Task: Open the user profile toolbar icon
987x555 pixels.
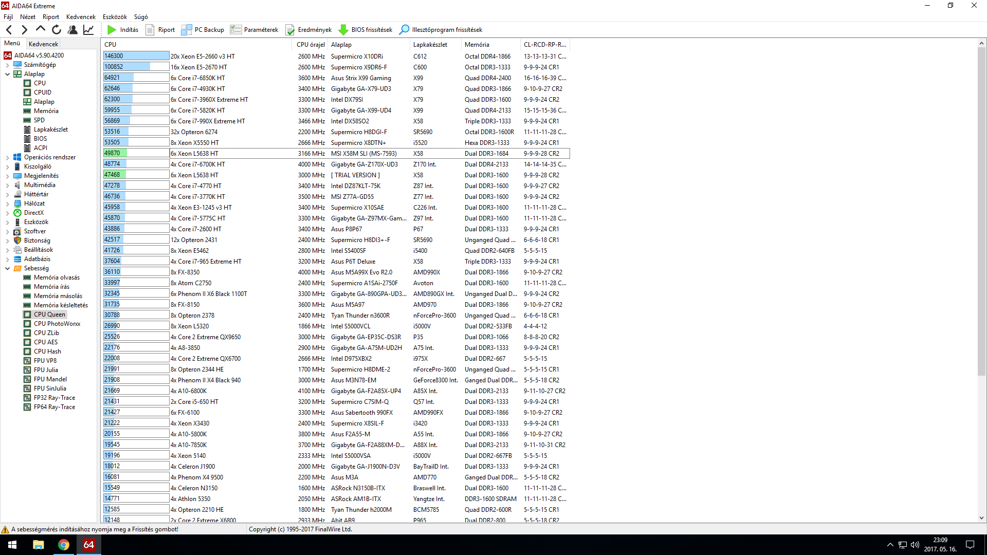Action: (x=72, y=30)
